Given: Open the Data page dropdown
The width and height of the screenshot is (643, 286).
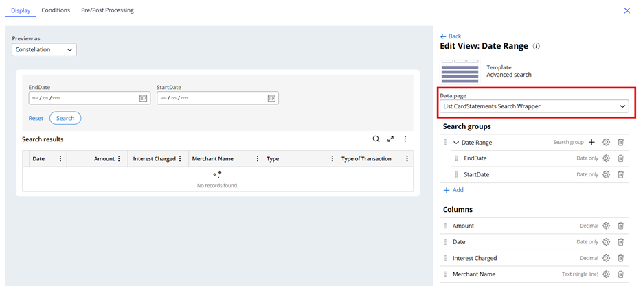Looking at the screenshot, I should (534, 106).
